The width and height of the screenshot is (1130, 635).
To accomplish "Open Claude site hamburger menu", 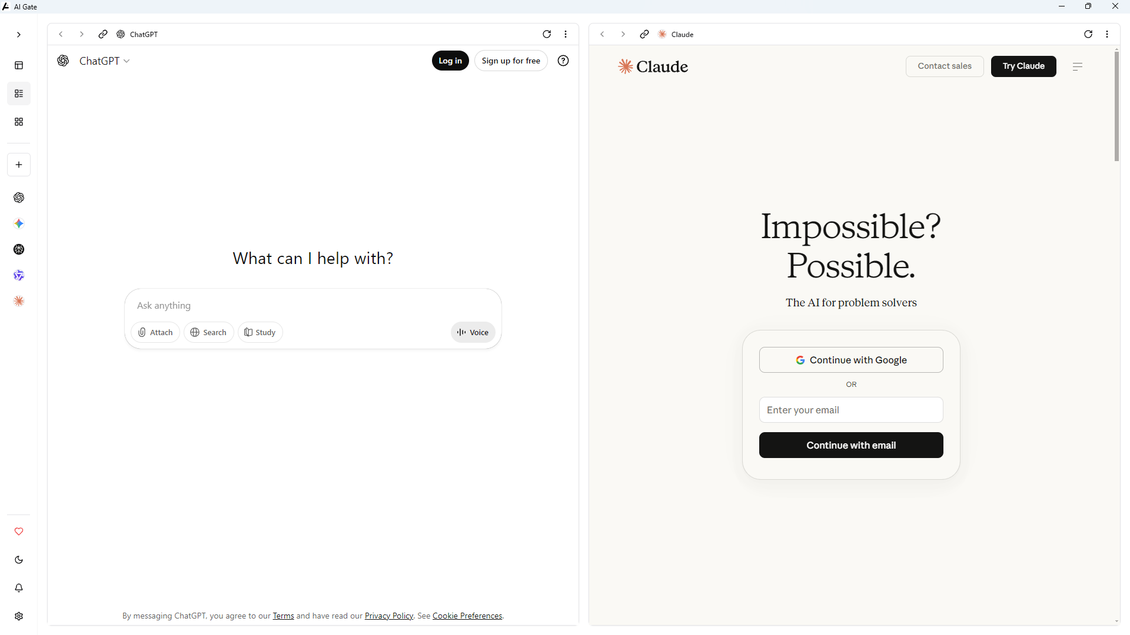I will coord(1078,66).
